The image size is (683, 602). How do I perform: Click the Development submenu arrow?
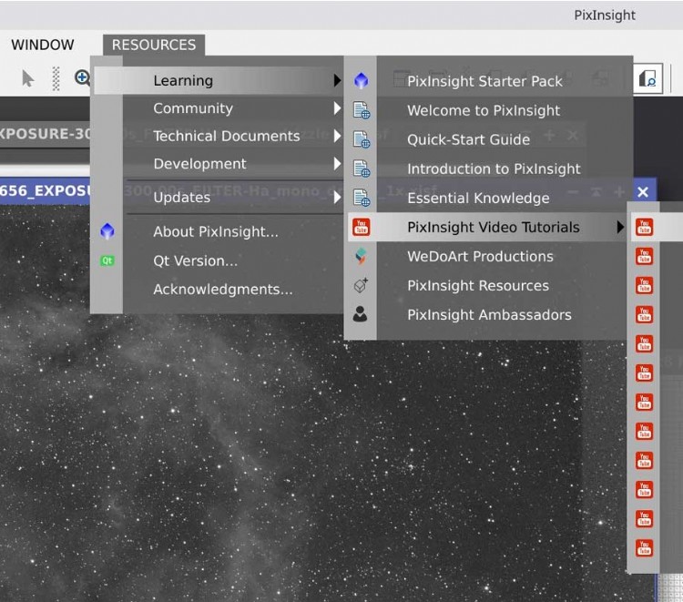click(x=337, y=164)
